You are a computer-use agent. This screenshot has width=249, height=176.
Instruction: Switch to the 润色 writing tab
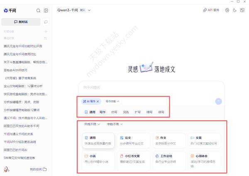pos(126,112)
